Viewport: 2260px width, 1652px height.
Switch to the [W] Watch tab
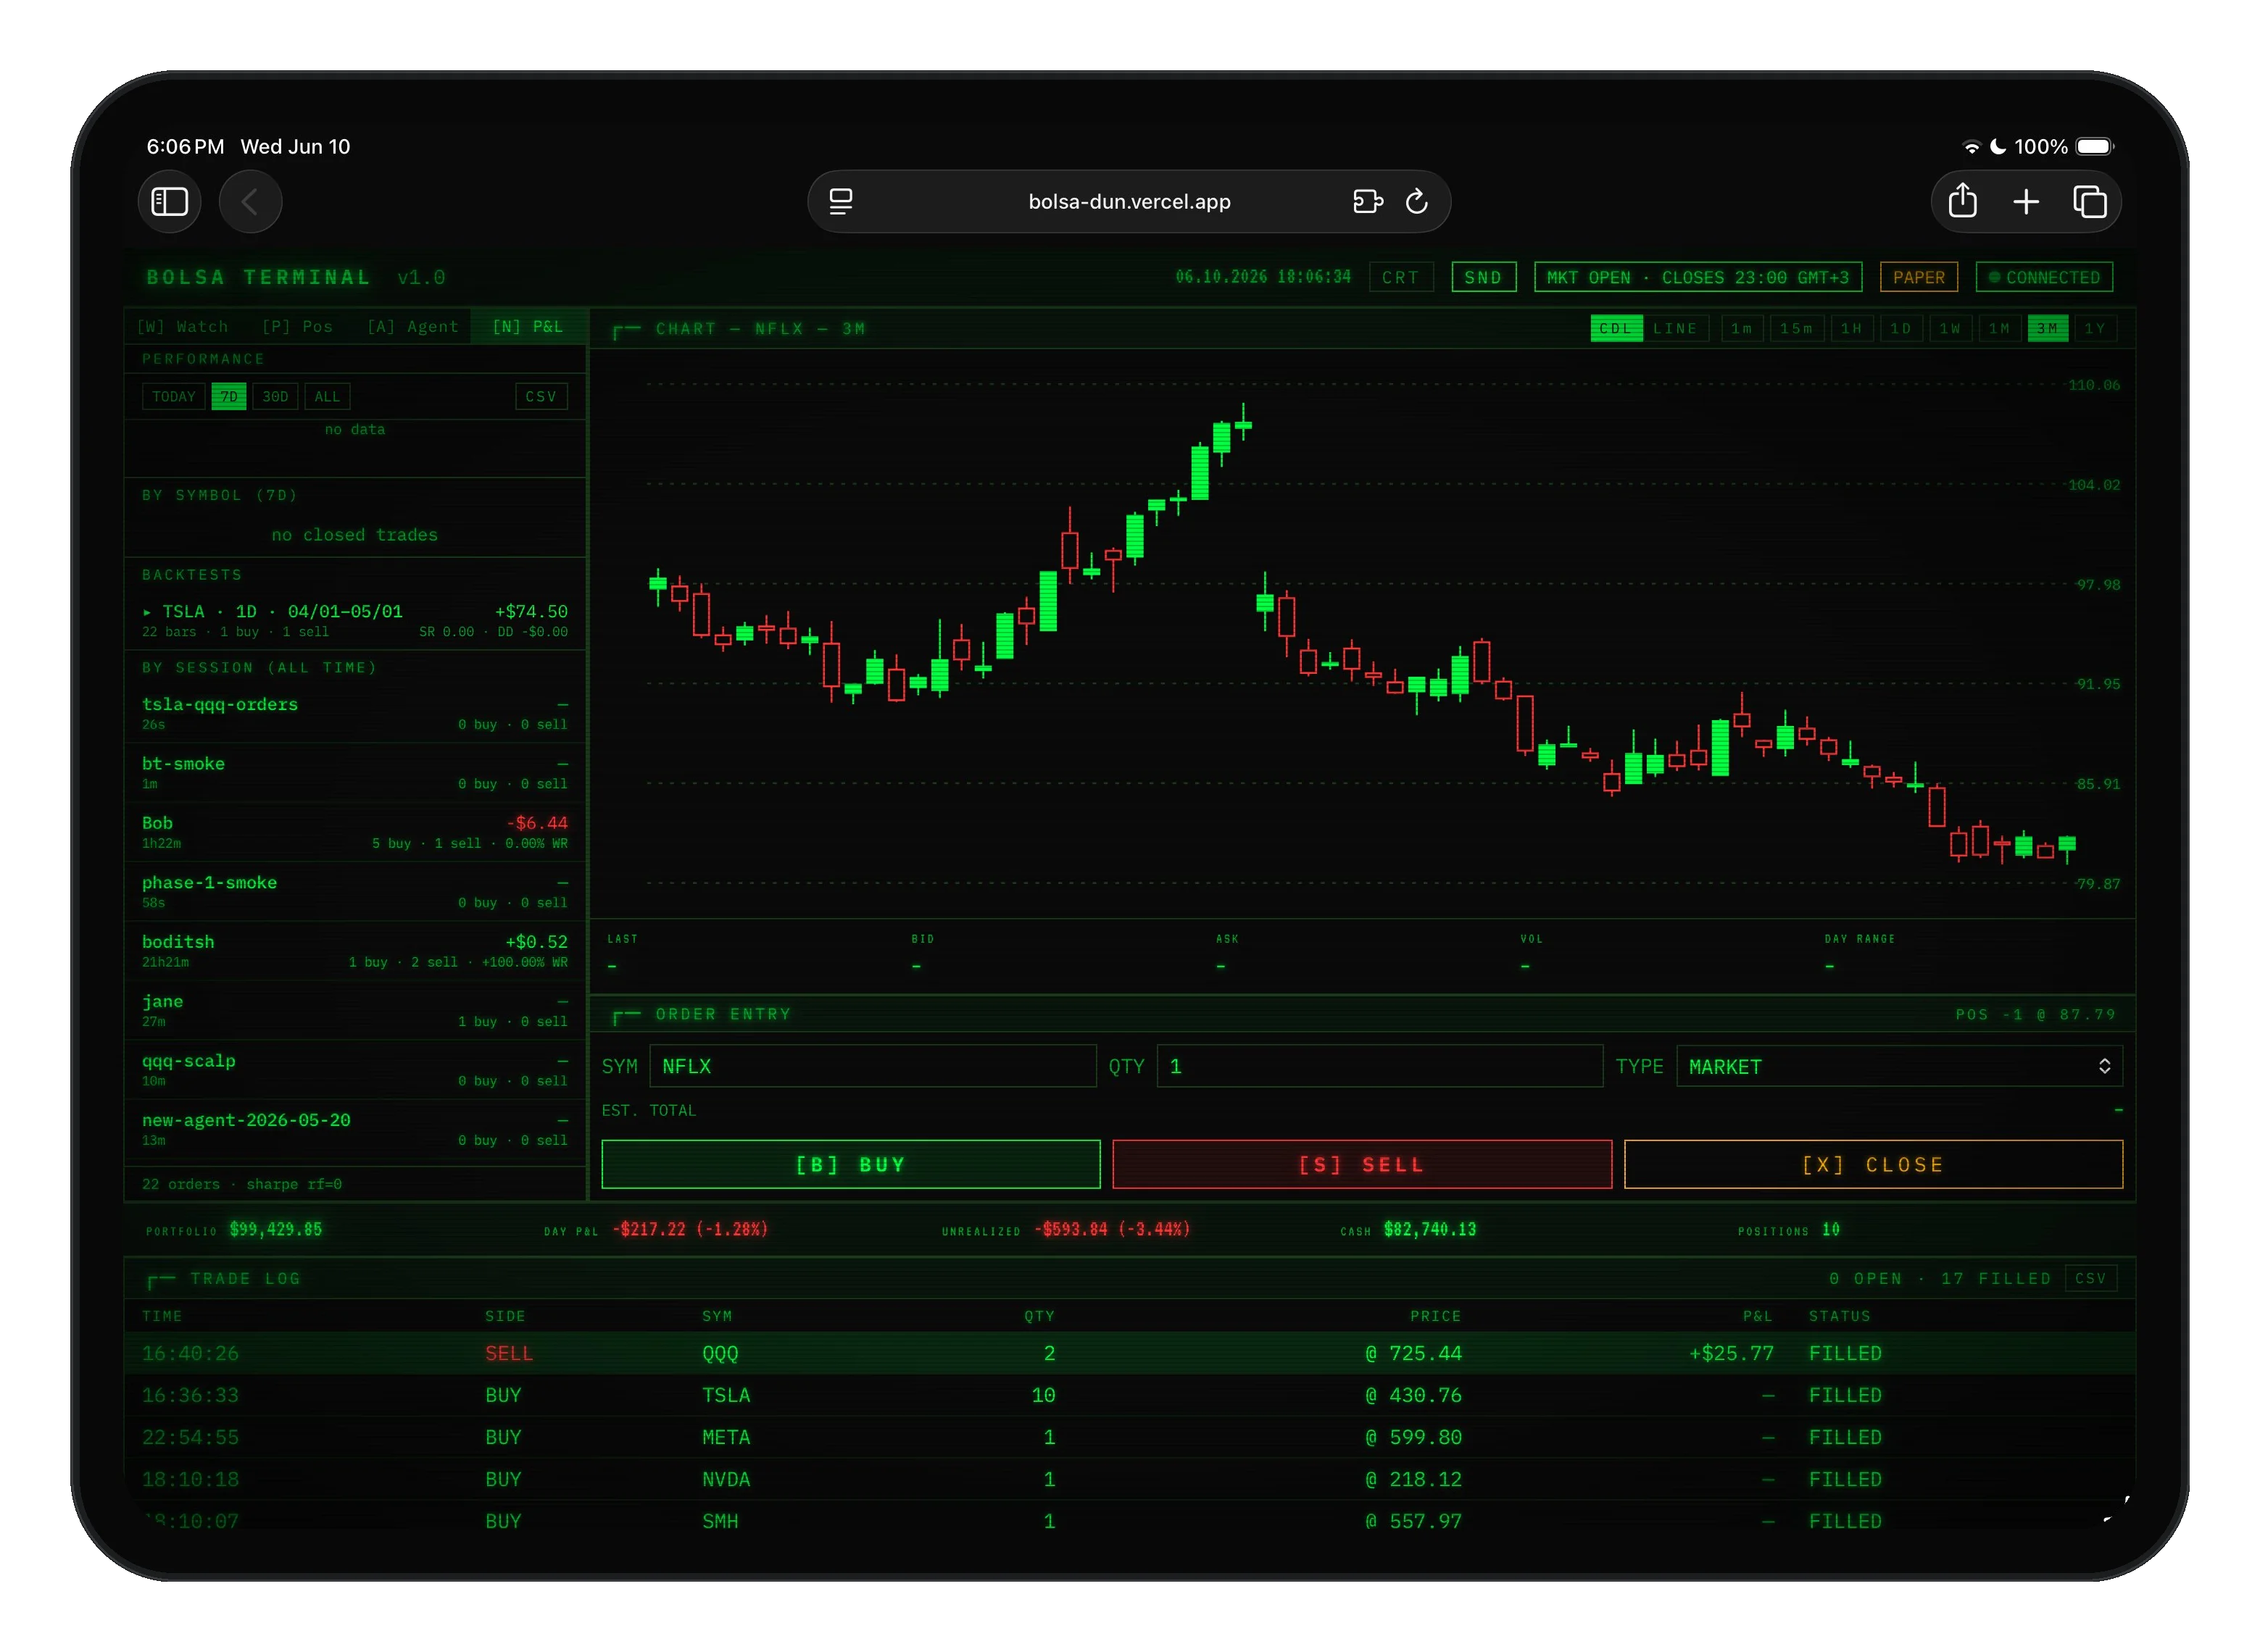pyautogui.click(x=182, y=327)
